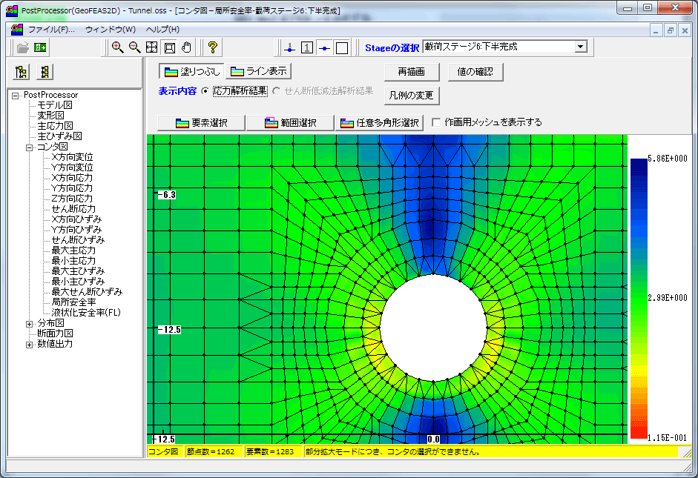
Task: Click the open file folder icon
Action: [x=23, y=47]
